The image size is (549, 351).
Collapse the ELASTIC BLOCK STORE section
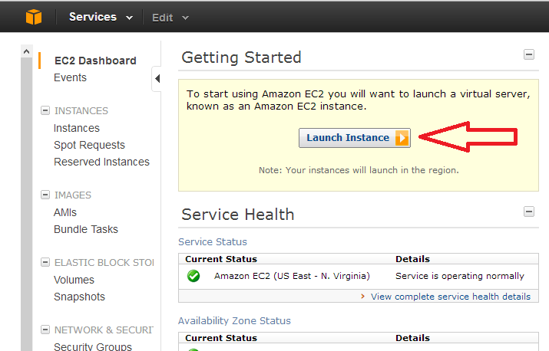(45, 263)
